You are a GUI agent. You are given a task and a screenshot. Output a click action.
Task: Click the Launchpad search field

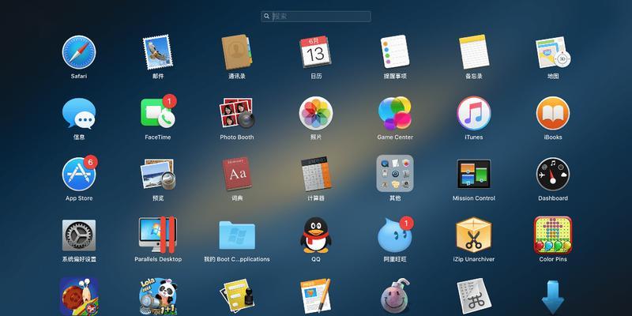click(316, 17)
